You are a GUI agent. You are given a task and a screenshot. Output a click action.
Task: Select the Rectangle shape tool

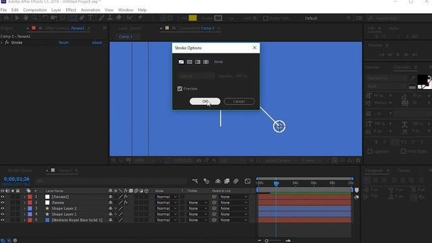coord(73,18)
